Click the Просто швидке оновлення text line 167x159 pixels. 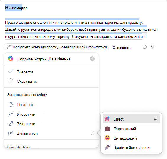click(74, 23)
